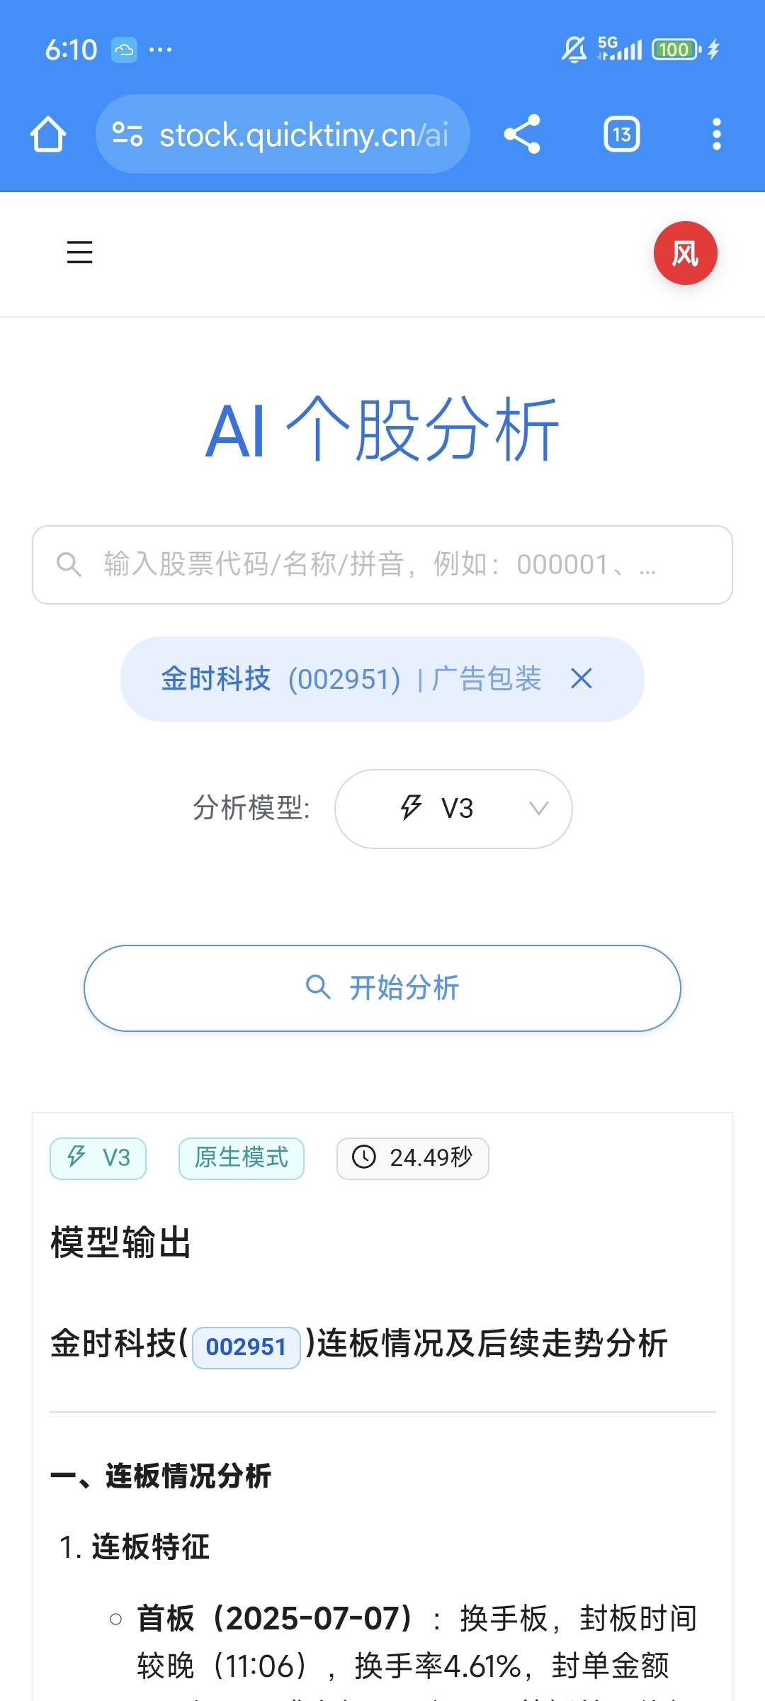
Task: Tap the browser home icon
Action: point(48,134)
